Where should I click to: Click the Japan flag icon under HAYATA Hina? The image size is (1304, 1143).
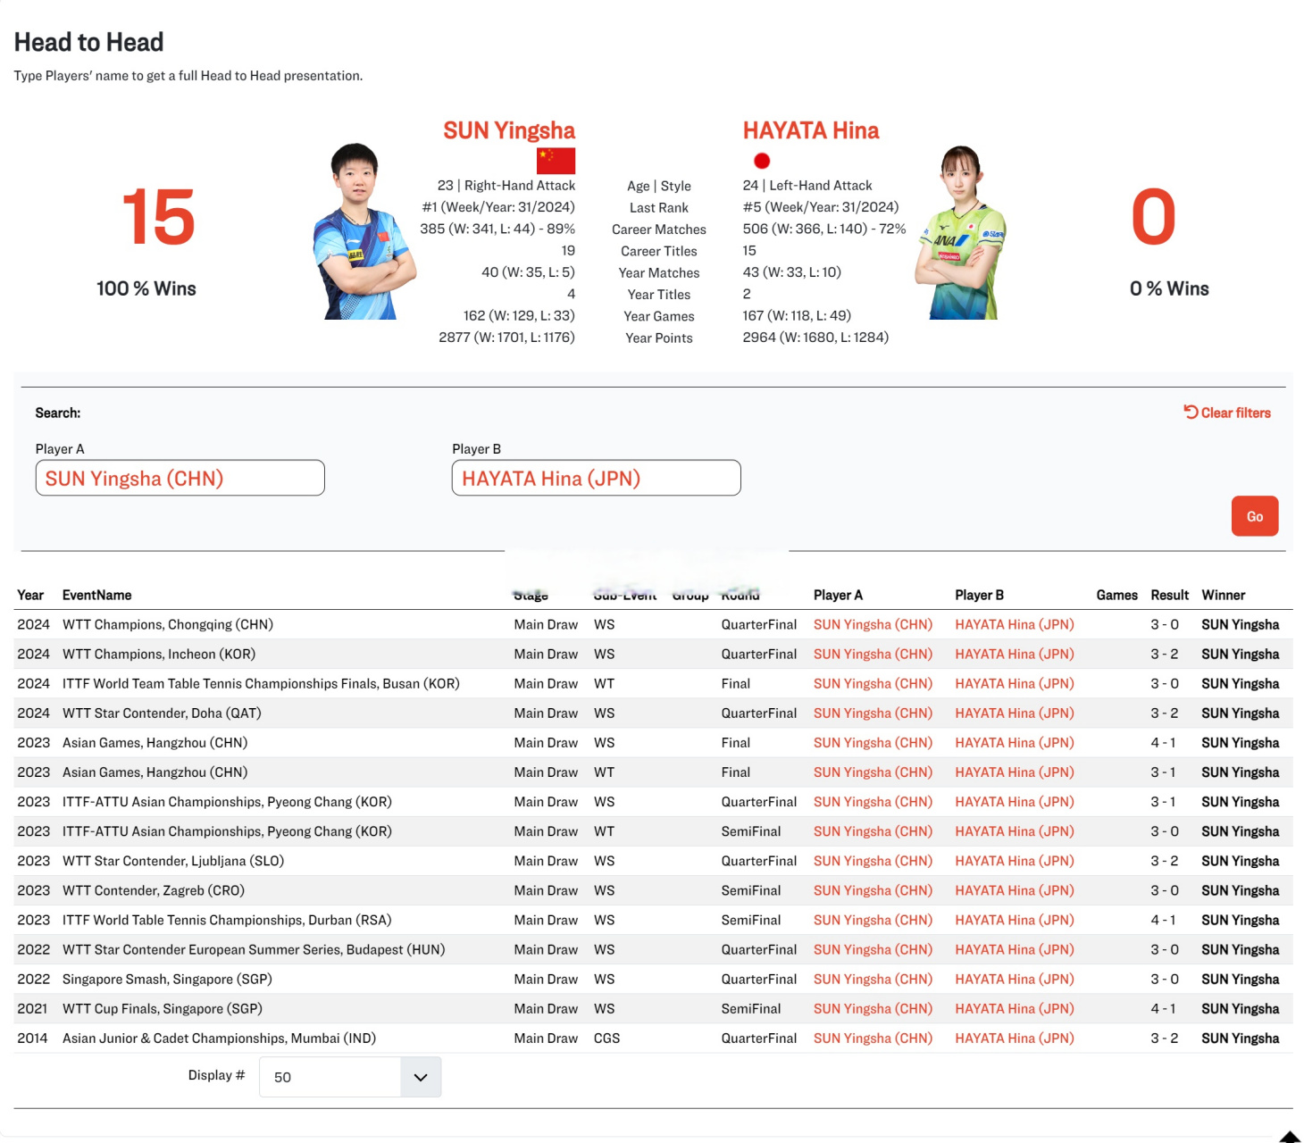(762, 161)
